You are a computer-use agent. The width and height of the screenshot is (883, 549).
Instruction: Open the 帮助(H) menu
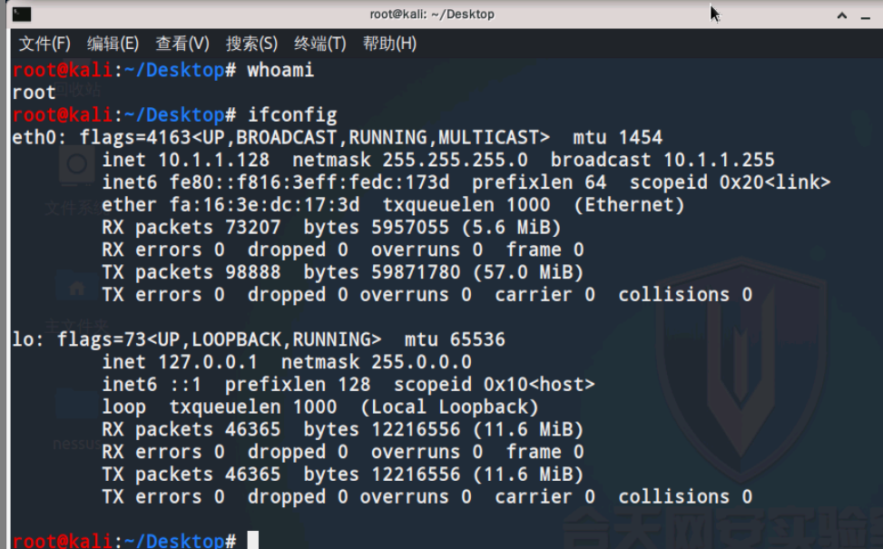click(x=389, y=44)
